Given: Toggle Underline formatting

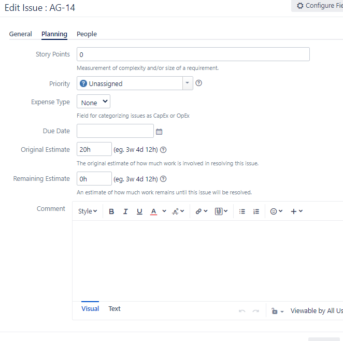Looking at the screenshot, I should tap(139, 211).
